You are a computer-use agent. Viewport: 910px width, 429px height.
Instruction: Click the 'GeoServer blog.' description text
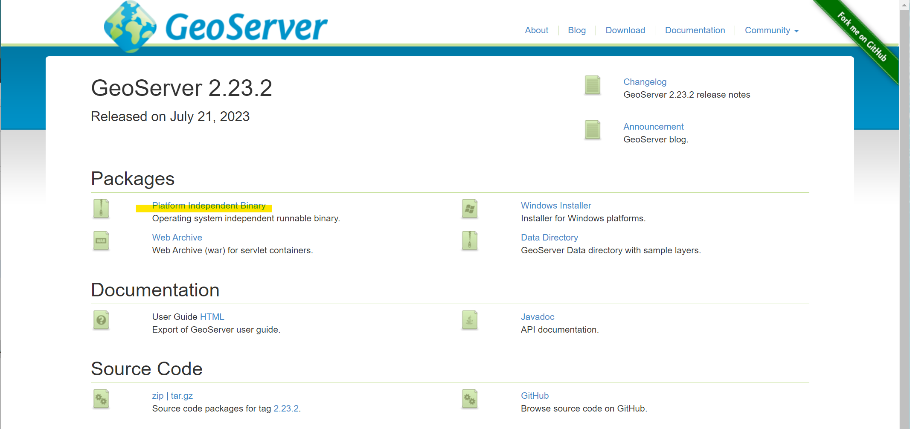(656, 139)
